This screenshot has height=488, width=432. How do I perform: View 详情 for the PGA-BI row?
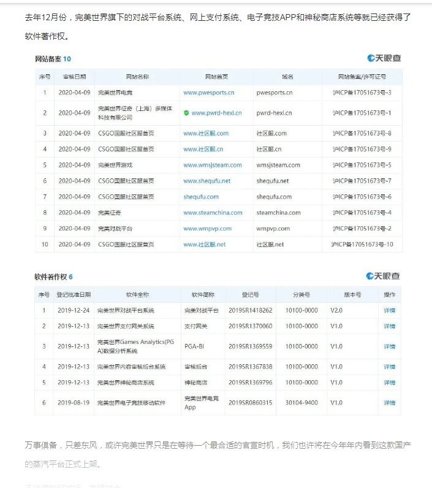click(x=389, y=347)
